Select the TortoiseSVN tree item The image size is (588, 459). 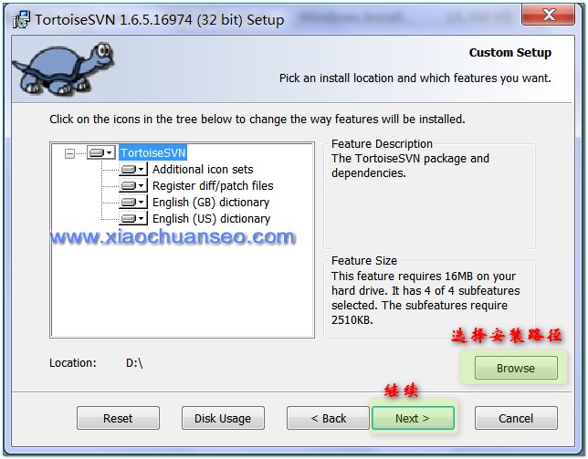pos(153,153)
